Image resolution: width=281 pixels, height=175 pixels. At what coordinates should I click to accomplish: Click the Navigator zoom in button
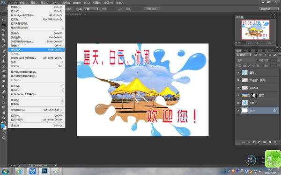270,43
